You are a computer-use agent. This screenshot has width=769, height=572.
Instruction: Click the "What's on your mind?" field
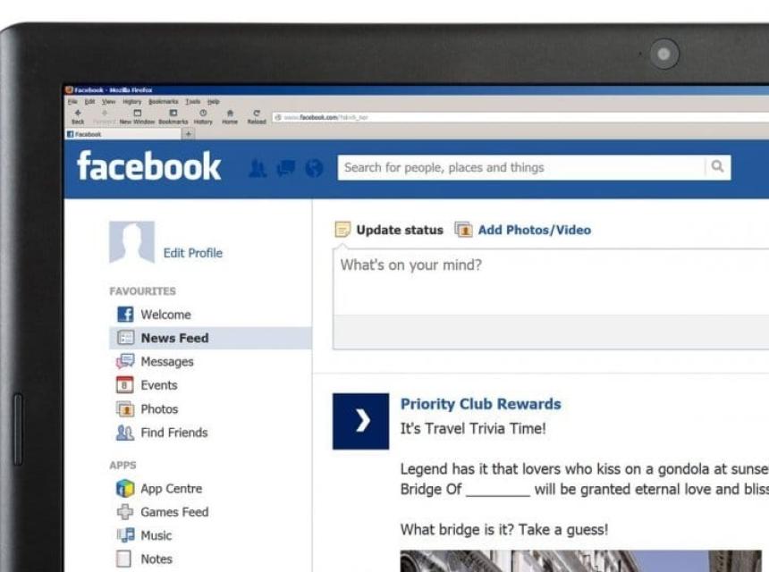545,277
